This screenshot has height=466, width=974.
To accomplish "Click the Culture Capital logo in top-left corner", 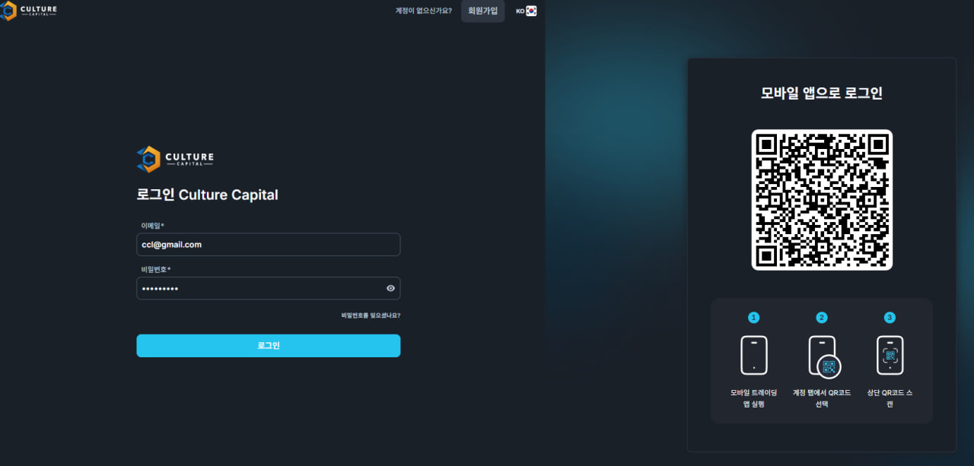I will pos(28,11).
